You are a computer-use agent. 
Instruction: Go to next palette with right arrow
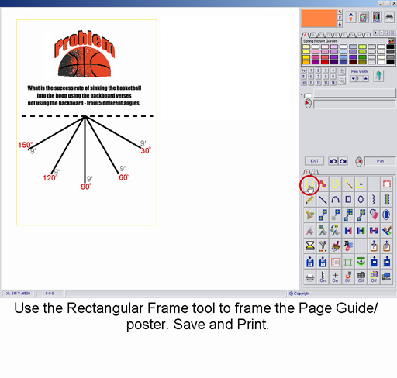tap(381, 33)
